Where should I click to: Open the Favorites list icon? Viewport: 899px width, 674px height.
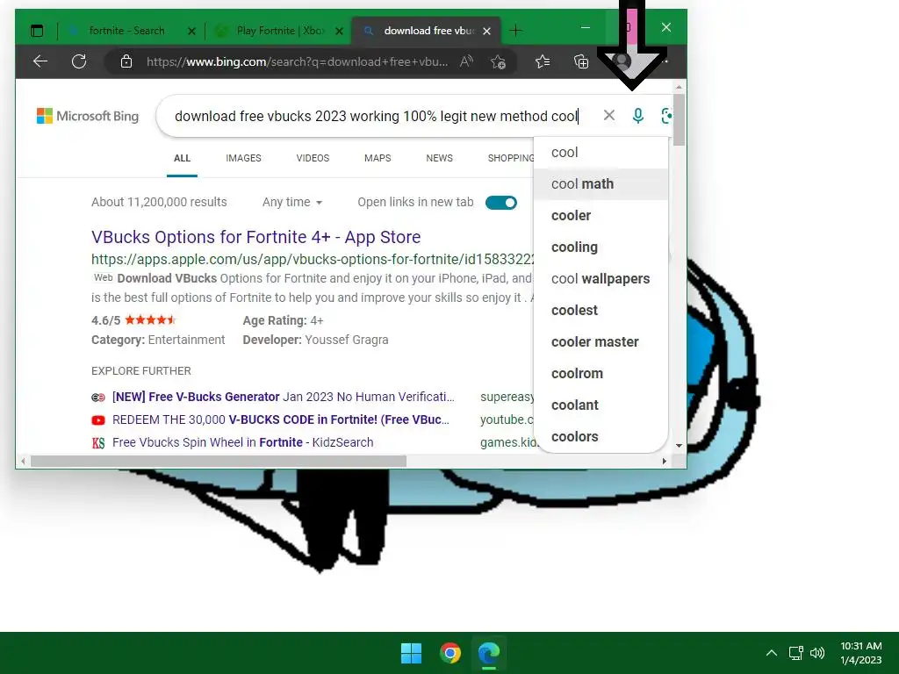click(x=543, y=61)
